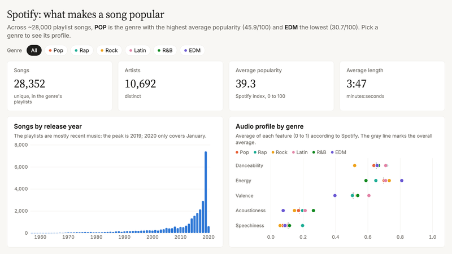This screenshot has width=452, height=254.
Task: Select the All genre filter
Action: pyautogui.click(x=34, y=50)
